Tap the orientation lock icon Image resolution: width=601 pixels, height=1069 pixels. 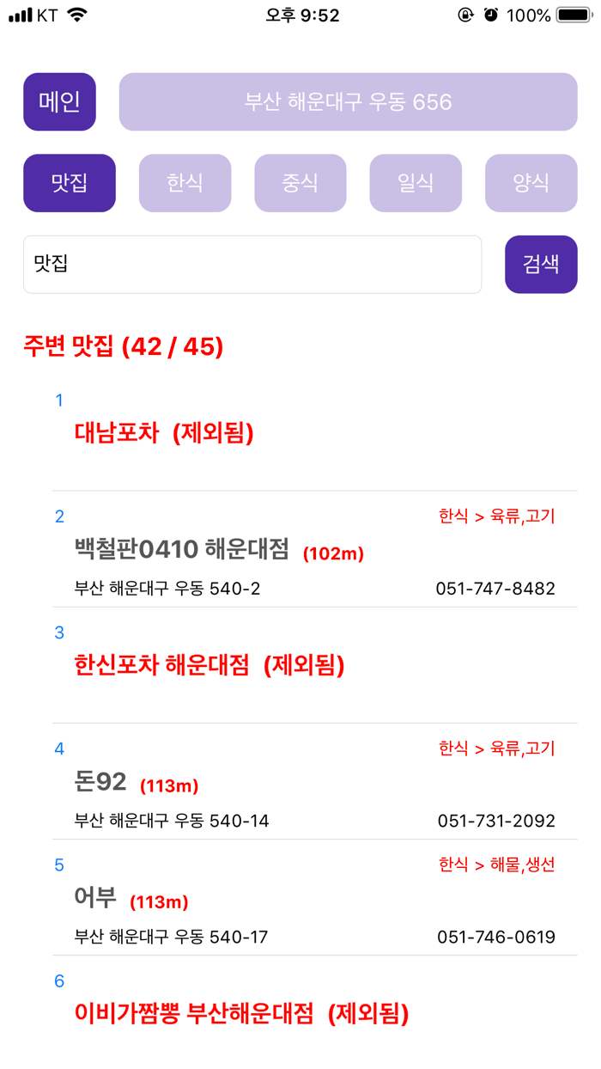coord(464,14)
